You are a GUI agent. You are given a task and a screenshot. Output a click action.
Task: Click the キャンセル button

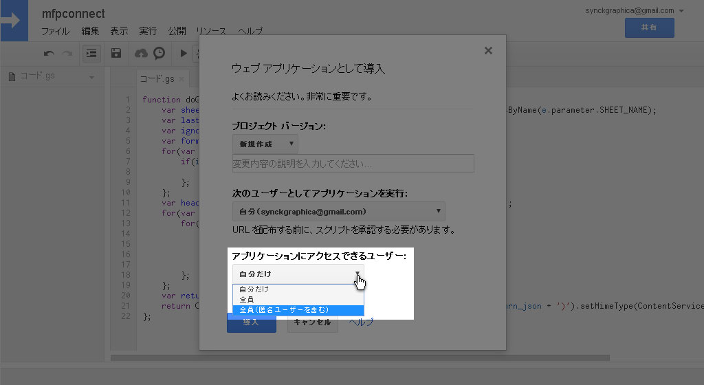click(312, 322)
